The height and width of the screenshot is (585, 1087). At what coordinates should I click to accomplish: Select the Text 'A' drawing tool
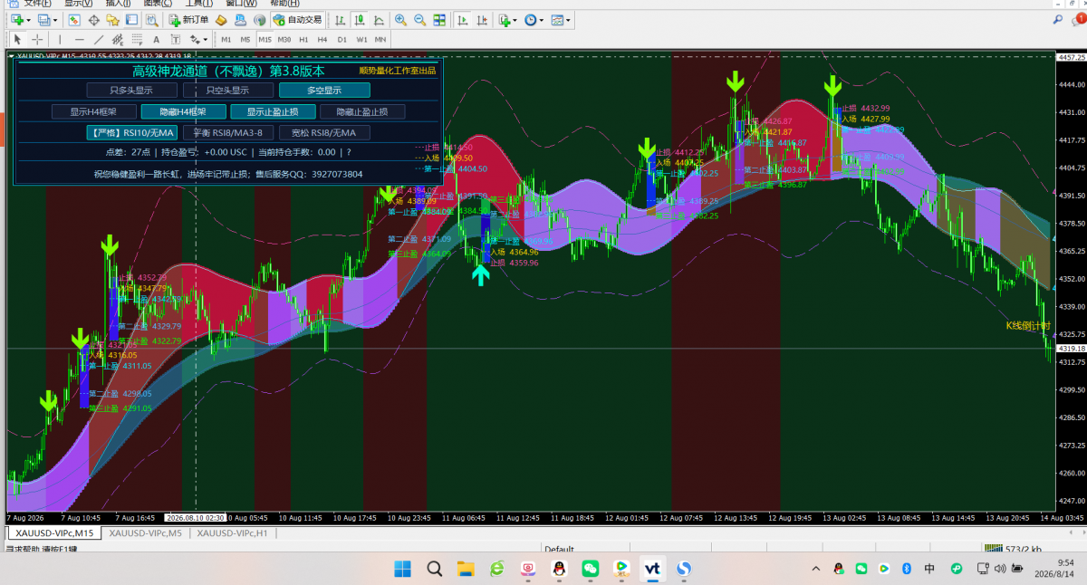157,40
